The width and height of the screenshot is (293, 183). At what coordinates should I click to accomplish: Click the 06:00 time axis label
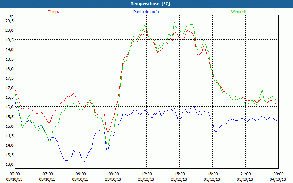[x=81, y=174]
